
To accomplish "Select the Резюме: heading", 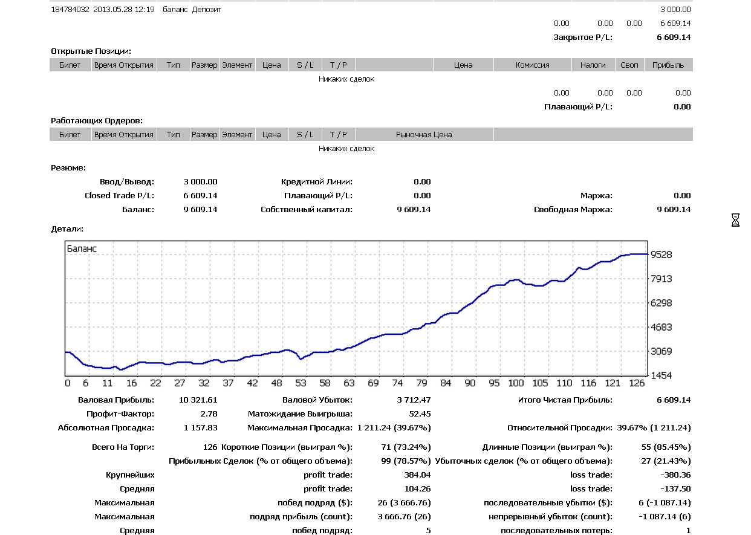I will tap(68, 167).
